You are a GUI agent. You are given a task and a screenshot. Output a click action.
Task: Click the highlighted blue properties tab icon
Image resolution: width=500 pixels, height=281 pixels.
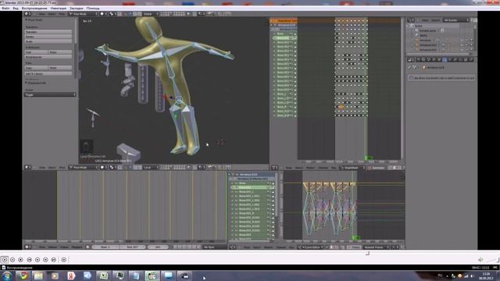pos(445,59)
